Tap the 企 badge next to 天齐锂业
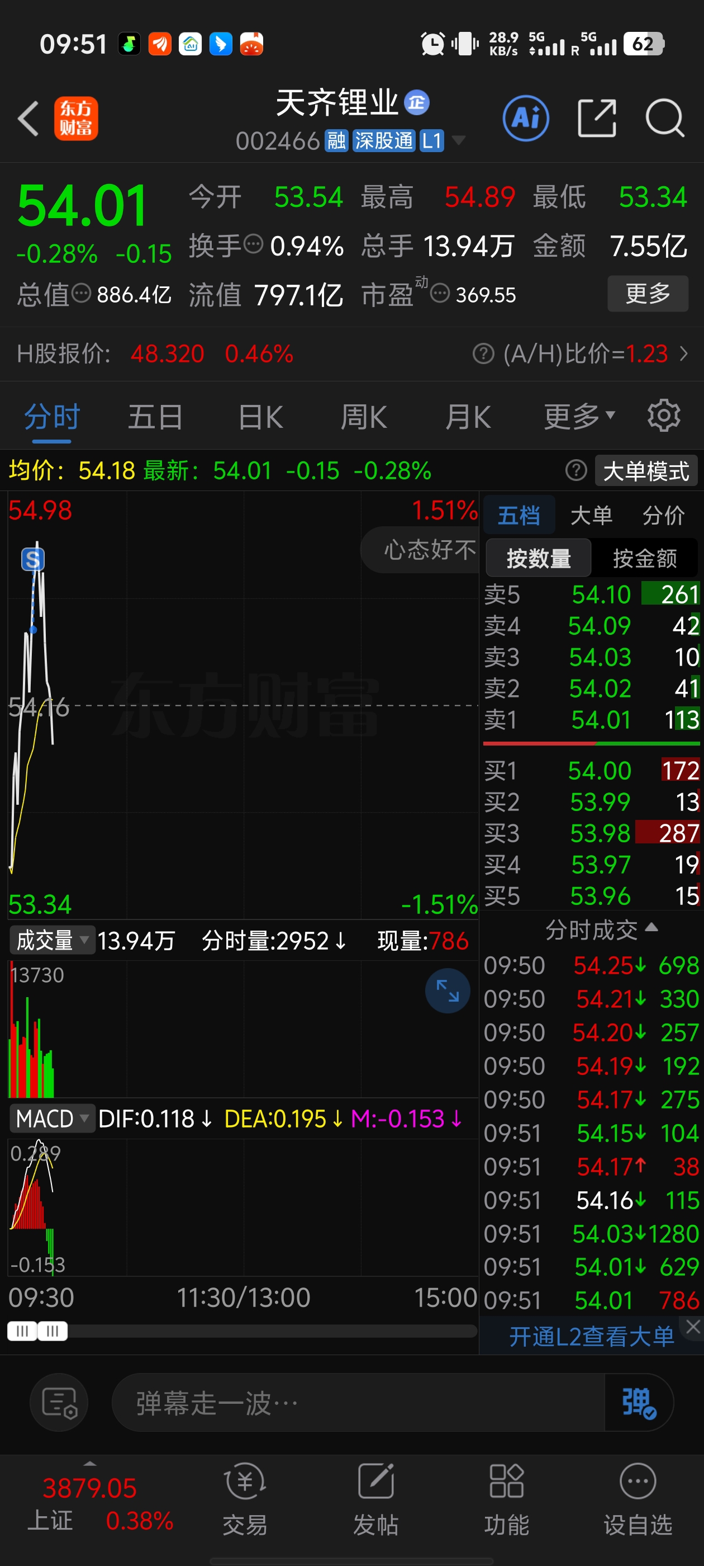 click(417, 102)
